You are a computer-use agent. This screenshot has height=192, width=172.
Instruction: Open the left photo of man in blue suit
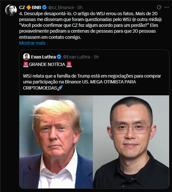[56, 142]
